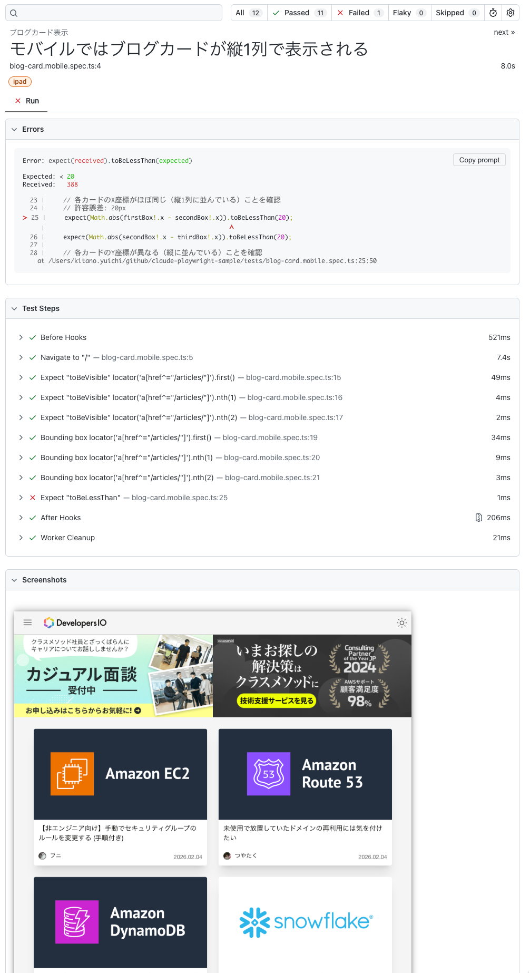Click the 8.0s duration text
Viewport: 530px width, 973px height.
click(x=508, y=66)
